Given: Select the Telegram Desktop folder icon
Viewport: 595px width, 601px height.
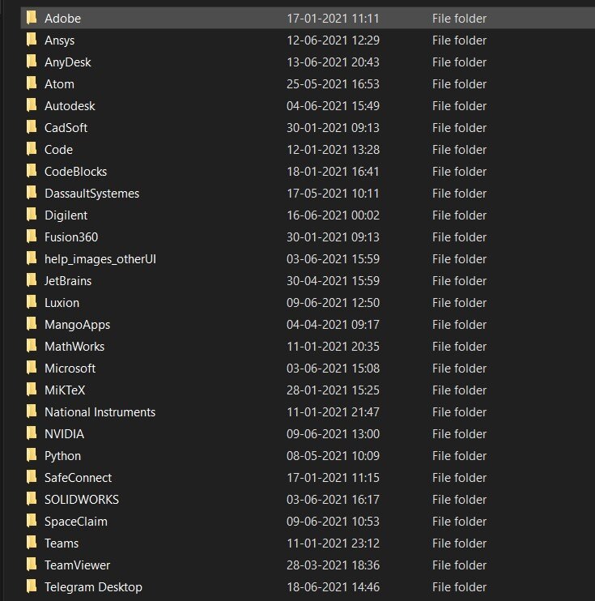Looking at the screenshot, I should click(x=32, y=586).
